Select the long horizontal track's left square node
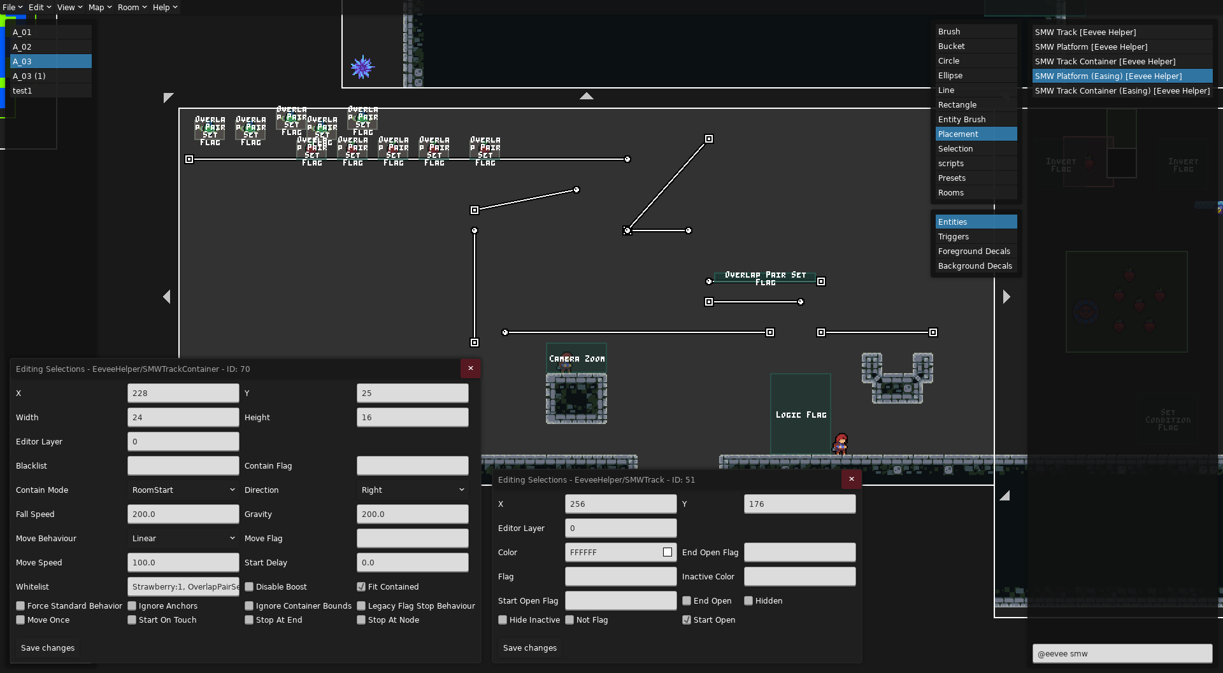 coord(189,159)
